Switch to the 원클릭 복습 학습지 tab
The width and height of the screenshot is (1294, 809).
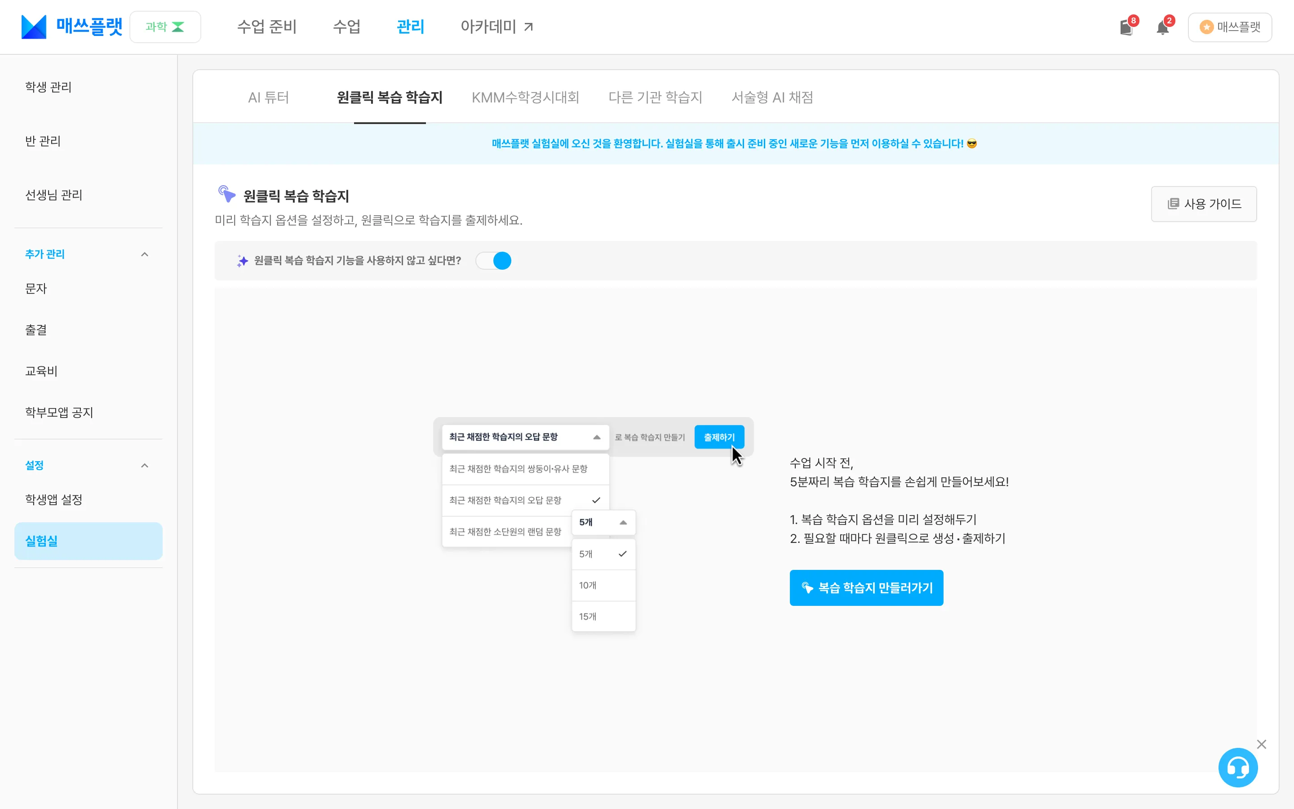(390, 98)
